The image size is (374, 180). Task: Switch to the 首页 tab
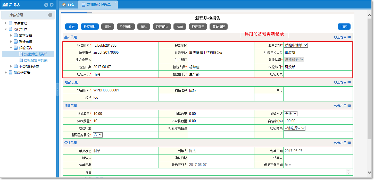(69, 5)
